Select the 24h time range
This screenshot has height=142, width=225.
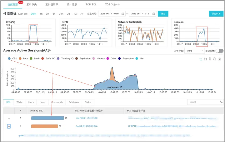61,14
